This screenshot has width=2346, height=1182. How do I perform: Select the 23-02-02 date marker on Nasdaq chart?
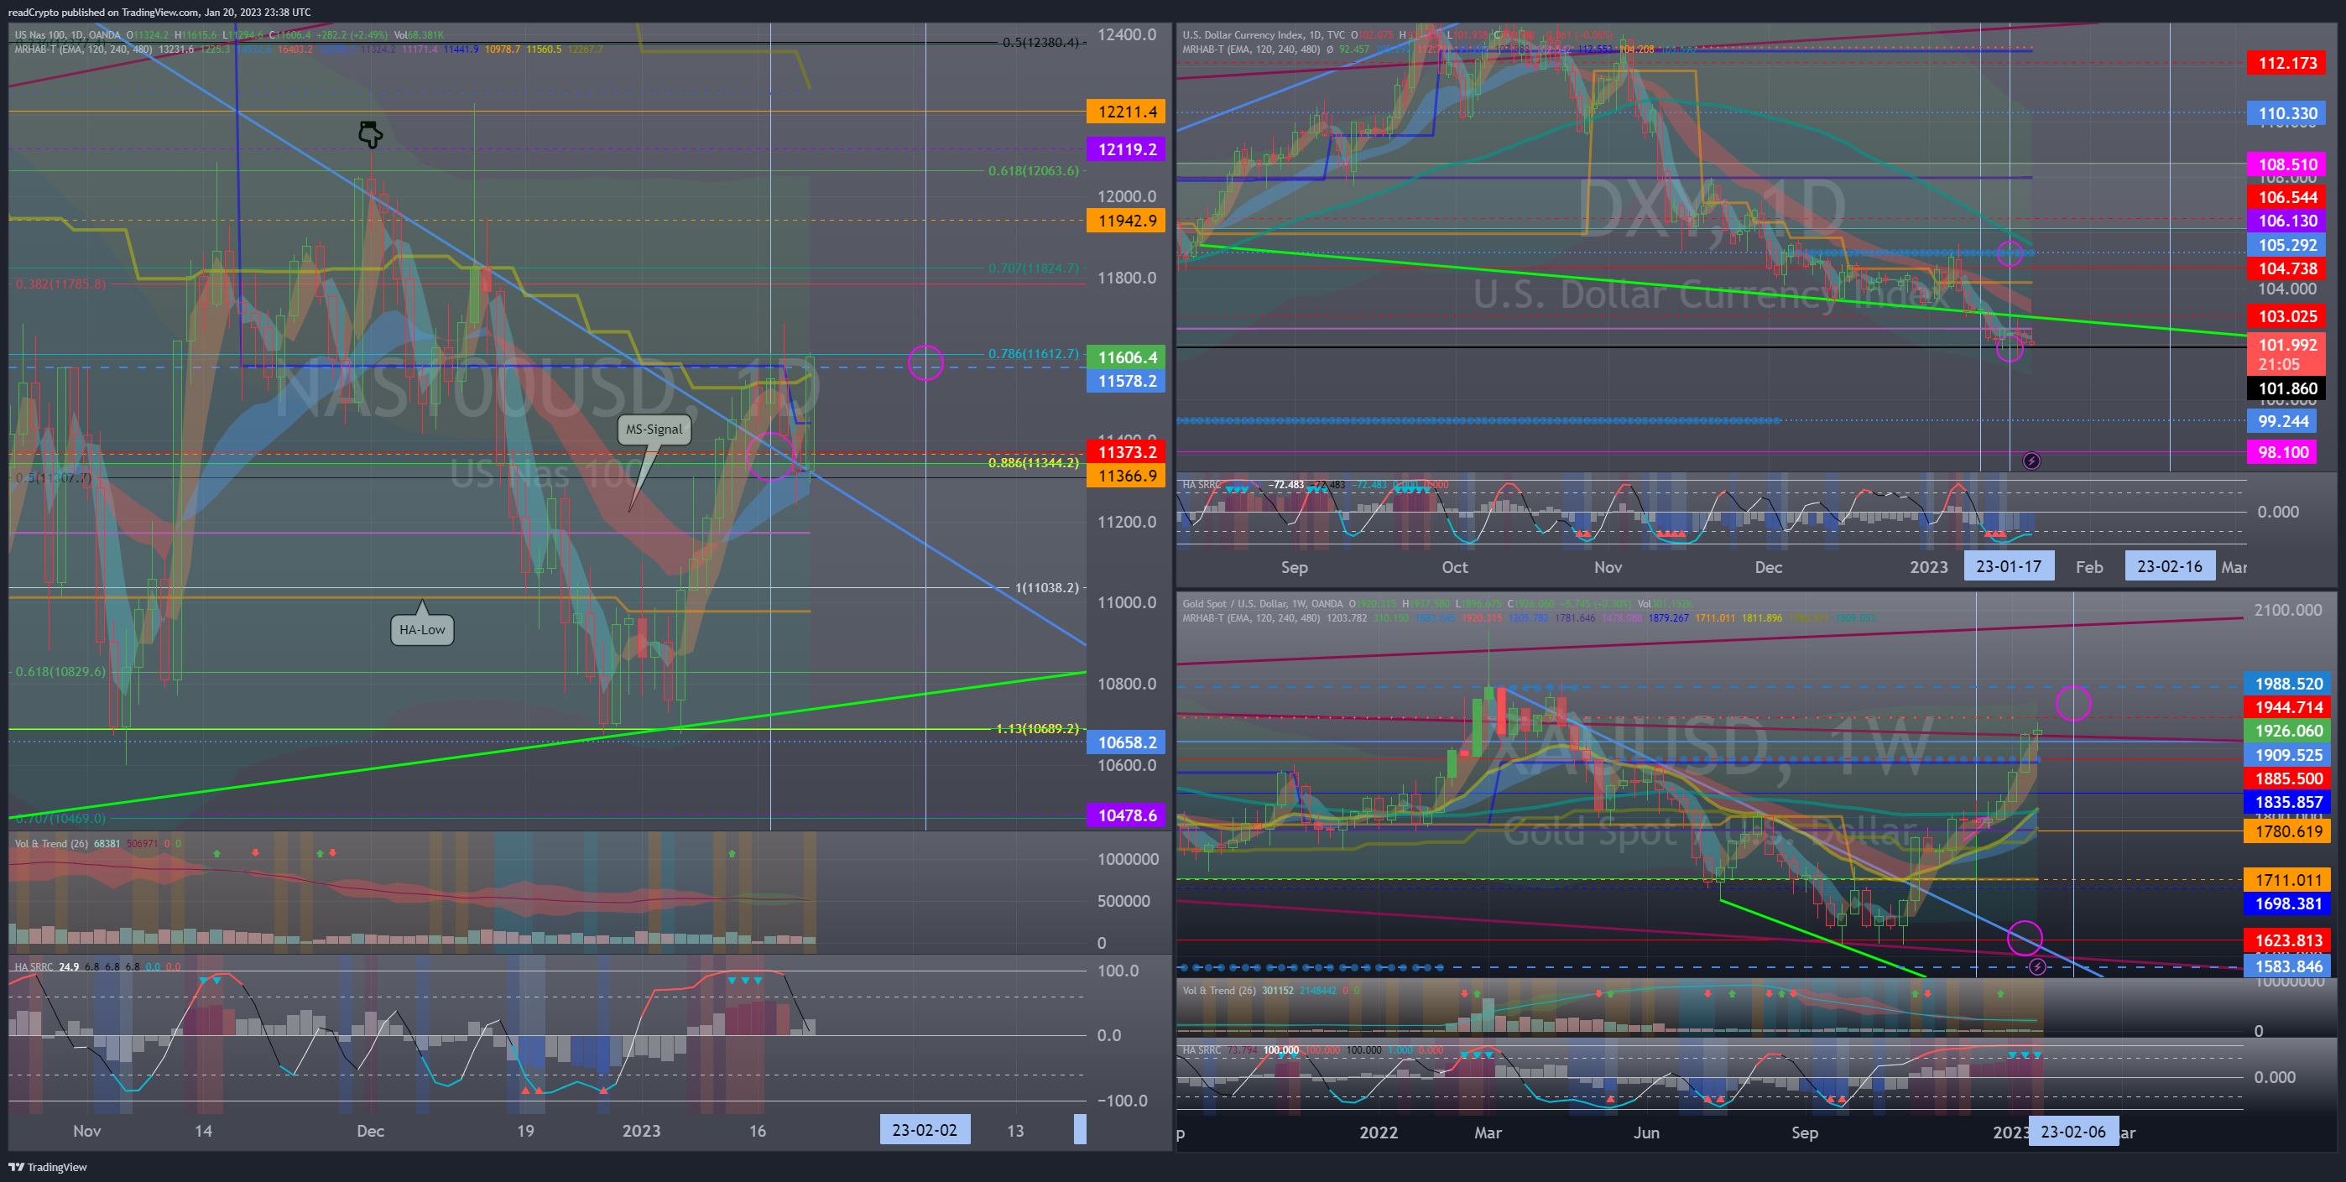click(925, 1130)
